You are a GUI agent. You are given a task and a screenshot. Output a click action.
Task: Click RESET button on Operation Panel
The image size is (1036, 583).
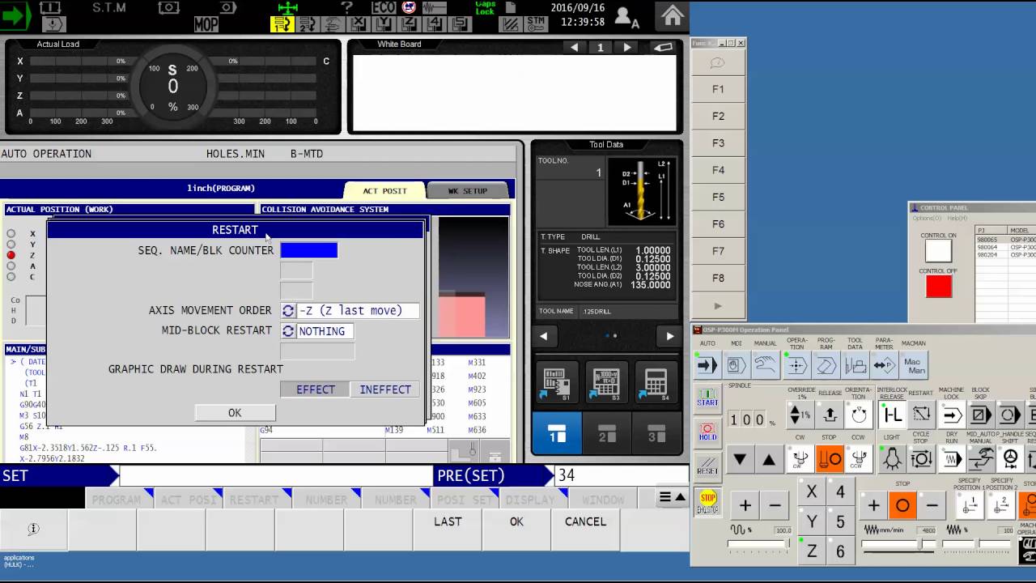[707, 466]
